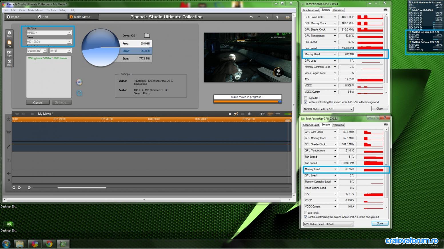The width and height of the screenshot is (444, 249).
Task: Click the light bulb tips icon
Action: (277, 17)
